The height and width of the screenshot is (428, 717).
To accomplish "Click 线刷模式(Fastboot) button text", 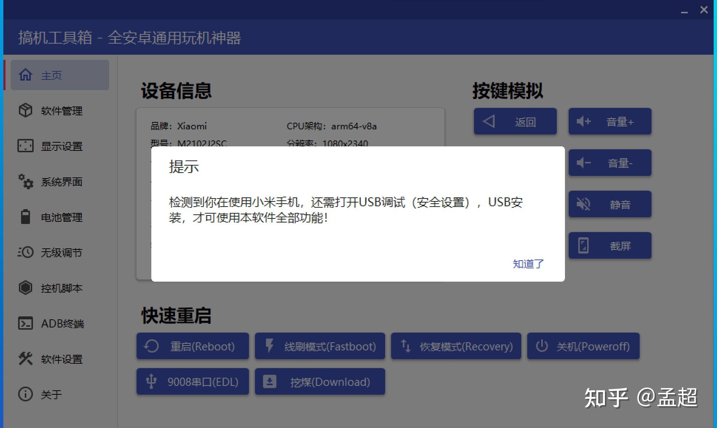I will 330,346.
